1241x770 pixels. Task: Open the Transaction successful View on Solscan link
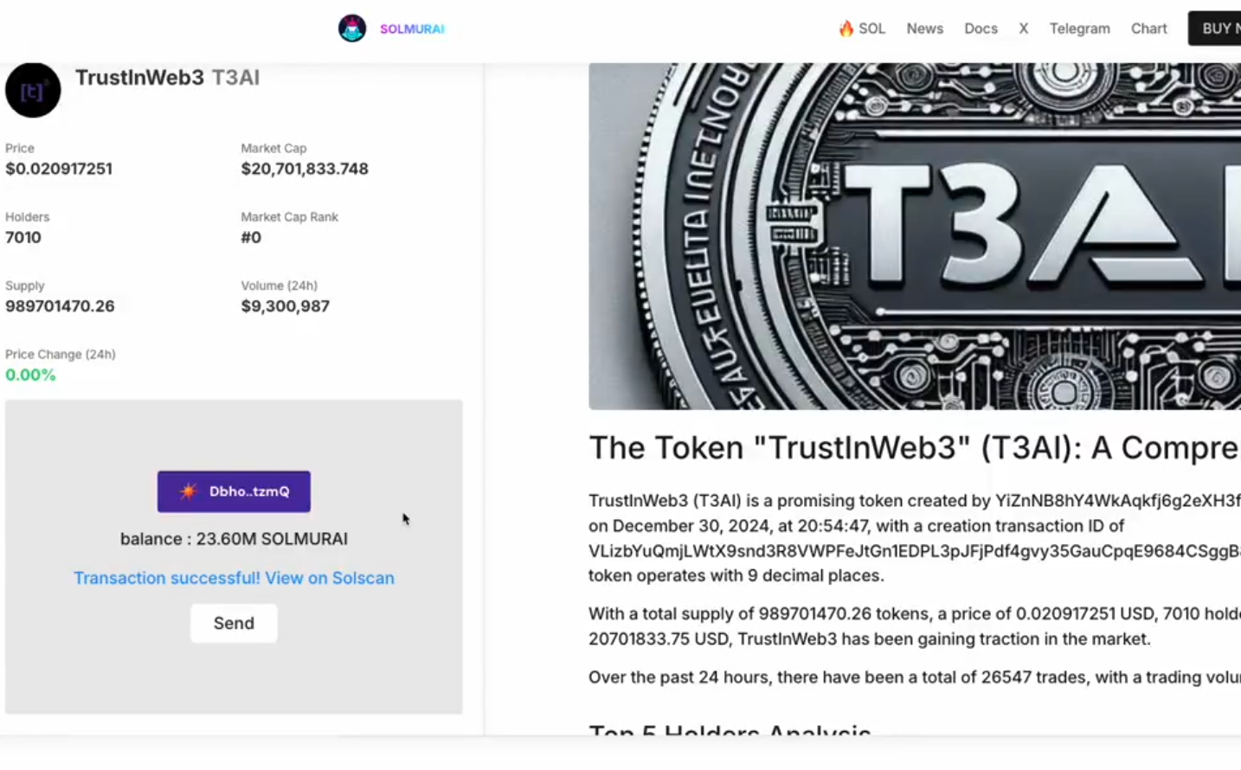click(x=234, y=578)
